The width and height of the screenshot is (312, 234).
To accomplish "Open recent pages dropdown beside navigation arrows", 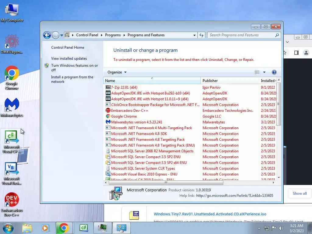I will coord(62,35).
